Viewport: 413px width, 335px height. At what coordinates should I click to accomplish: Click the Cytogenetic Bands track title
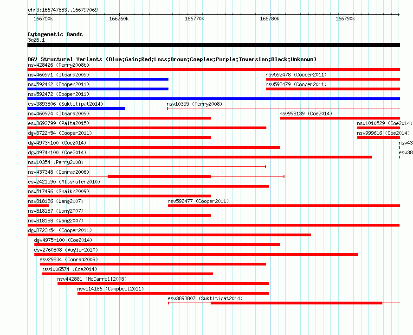pos(55,34)
